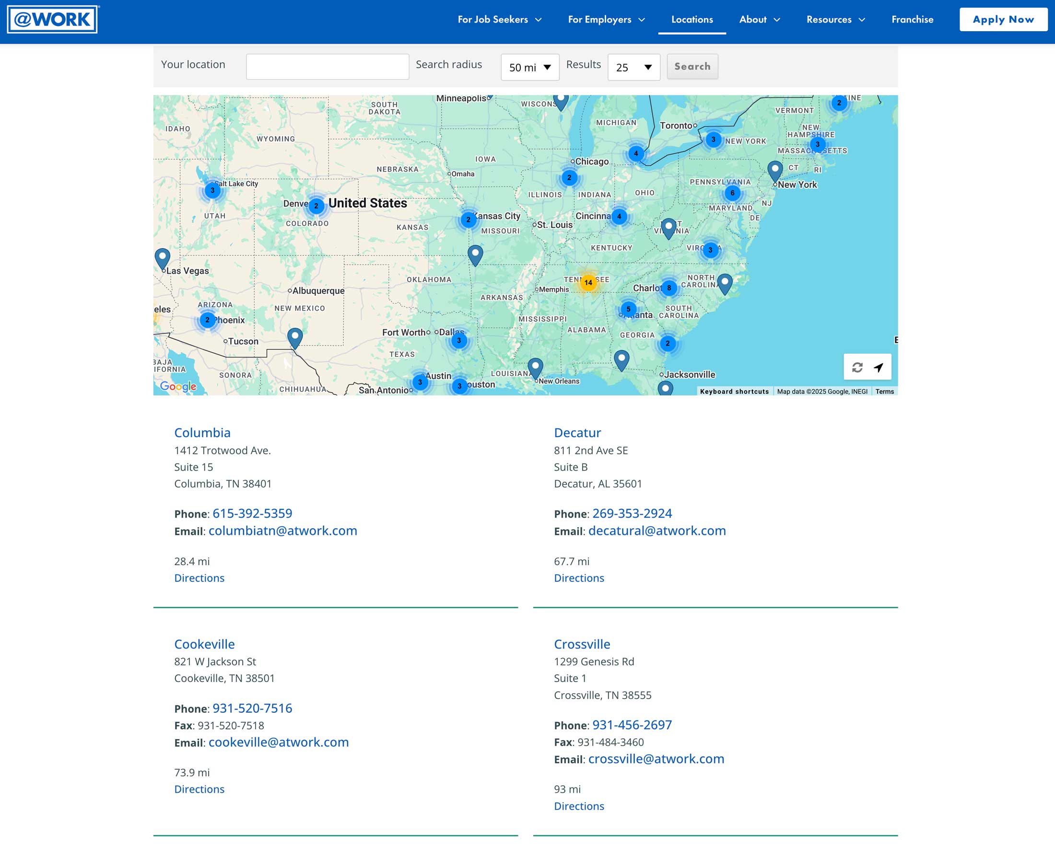Click the map refresh/reset icon
The image size is (1055, 844).
[x=857, y=367]
